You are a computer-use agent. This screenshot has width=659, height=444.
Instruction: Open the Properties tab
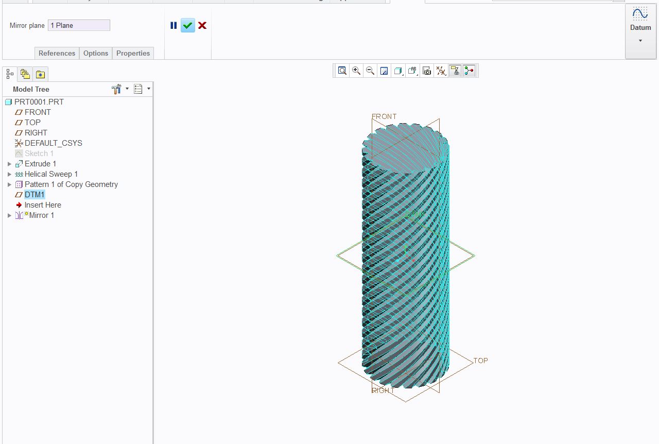point(133,53)
